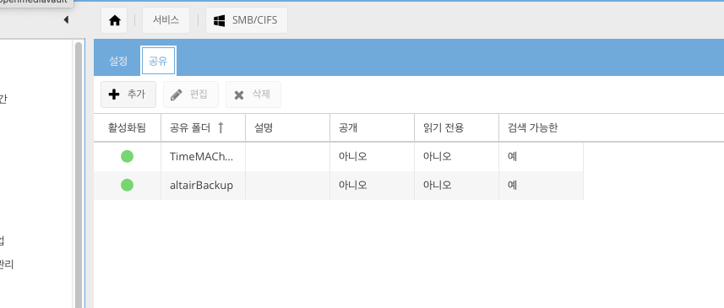
Task: Select the 공유 tab
Action: (158, 61)
